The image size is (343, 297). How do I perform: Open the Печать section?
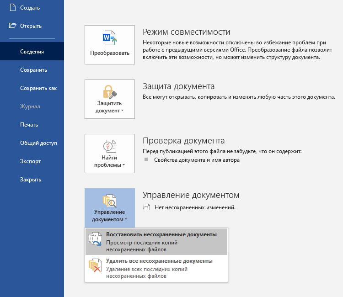click(29, 125)
